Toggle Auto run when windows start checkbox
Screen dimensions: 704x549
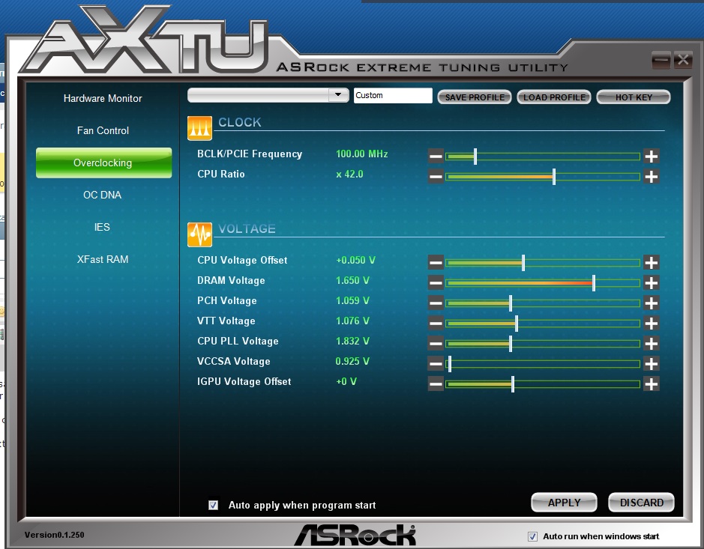pos(532,537)
